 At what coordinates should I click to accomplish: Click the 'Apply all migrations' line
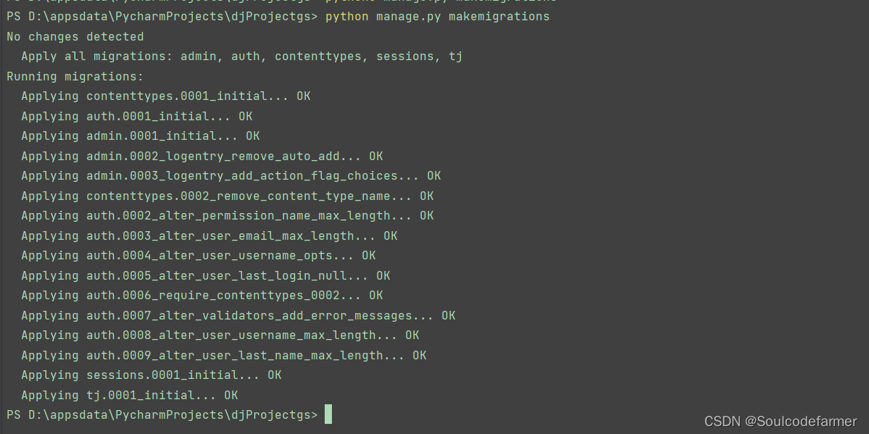point(241,57)
